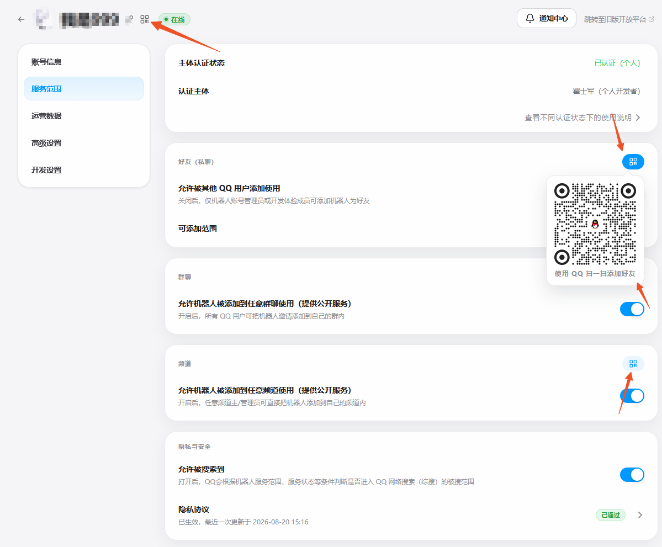
Task: Click 认证主体 label
Action: [x=194, y=91]
